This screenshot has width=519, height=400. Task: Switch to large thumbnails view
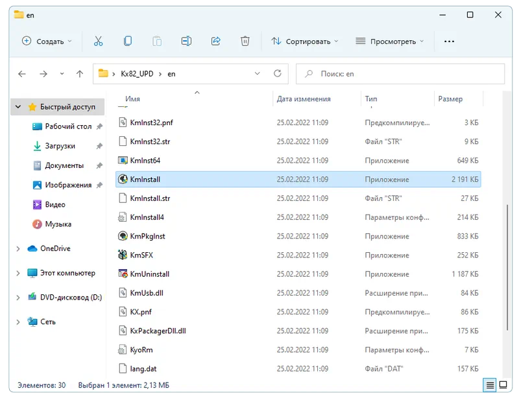[503, 385]
